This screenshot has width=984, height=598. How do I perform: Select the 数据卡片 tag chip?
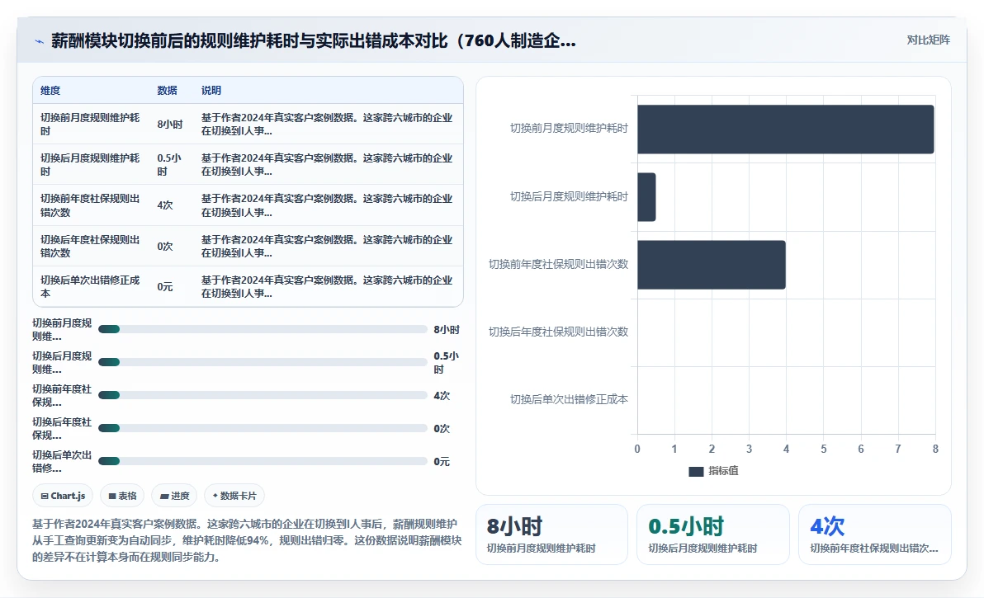coord(234,496)
